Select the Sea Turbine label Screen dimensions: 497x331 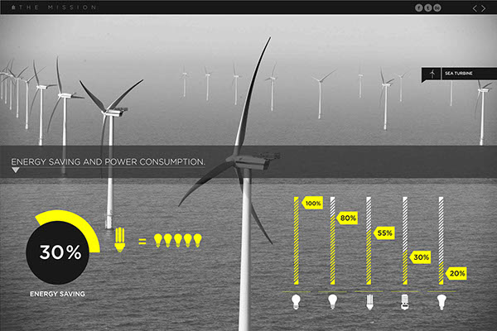[x=459, y=73]
